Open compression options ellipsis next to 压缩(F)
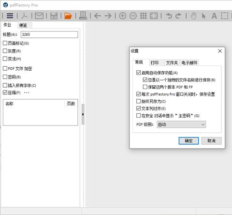The height and width of the screenshot is (215, 232). tap(27, 92)
